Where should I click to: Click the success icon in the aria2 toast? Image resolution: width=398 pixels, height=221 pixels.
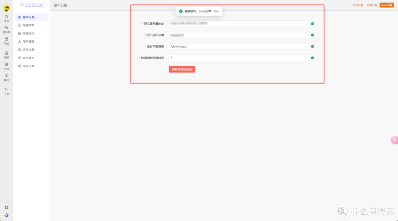point(181,11)
